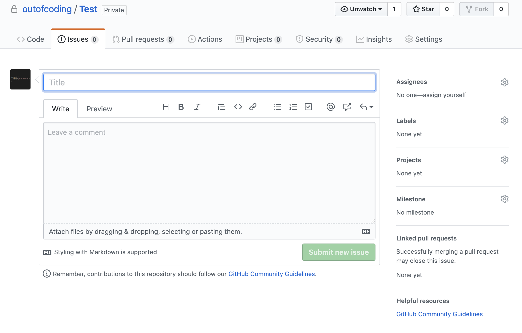Insert heading text with H icon
522x333 pixels.
166,107
